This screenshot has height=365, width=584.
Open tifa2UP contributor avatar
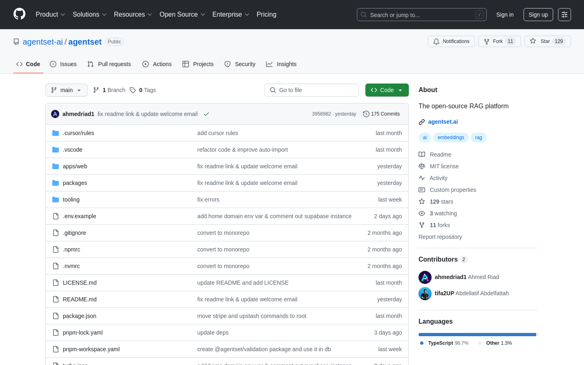(x=425, y=294)
